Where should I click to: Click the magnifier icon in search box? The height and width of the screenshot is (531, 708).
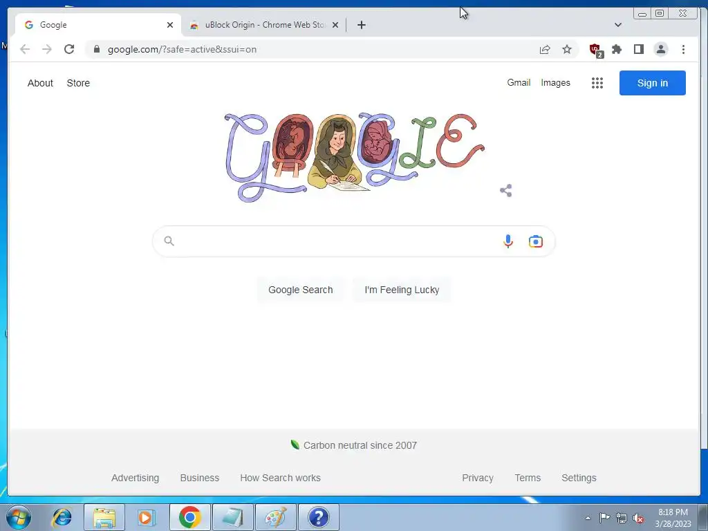click(x=169, y=241)
